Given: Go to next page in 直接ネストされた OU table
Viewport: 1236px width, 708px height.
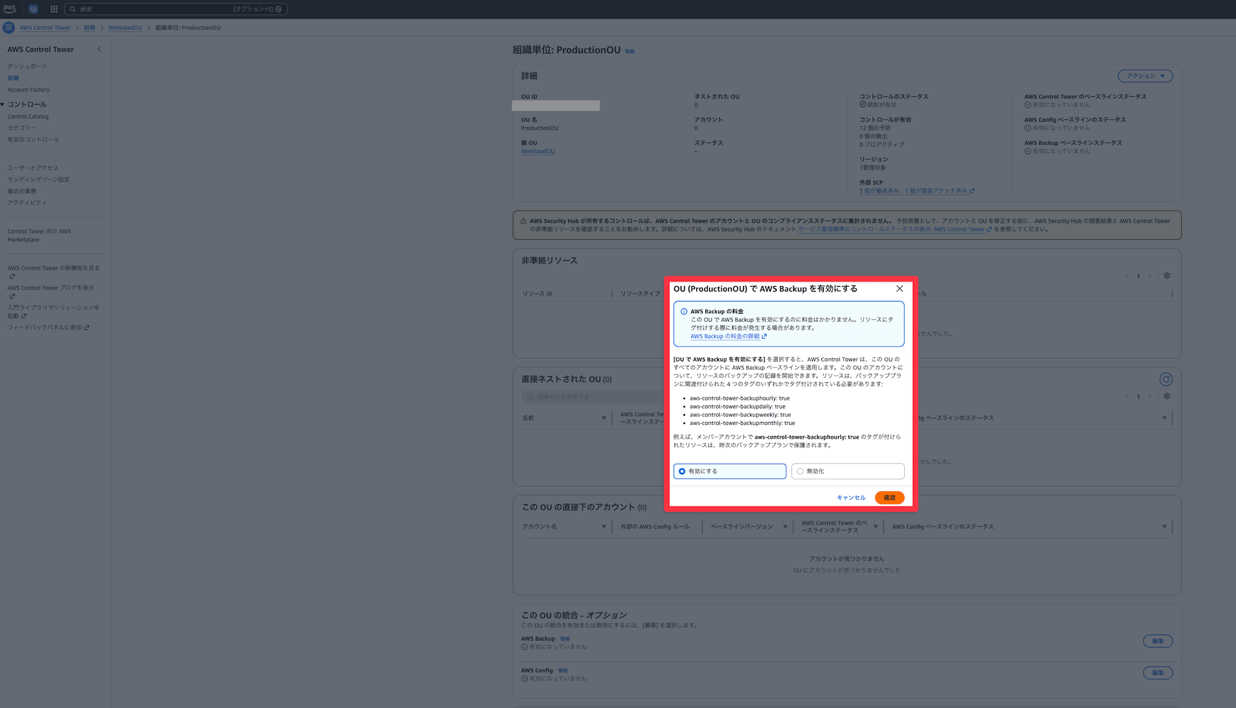Looking at the screenshot, I should [x=1150, y=397].
